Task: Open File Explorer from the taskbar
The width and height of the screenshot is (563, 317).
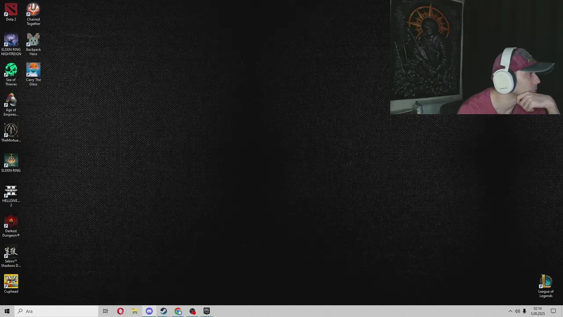Action: (x=135, y=311)
